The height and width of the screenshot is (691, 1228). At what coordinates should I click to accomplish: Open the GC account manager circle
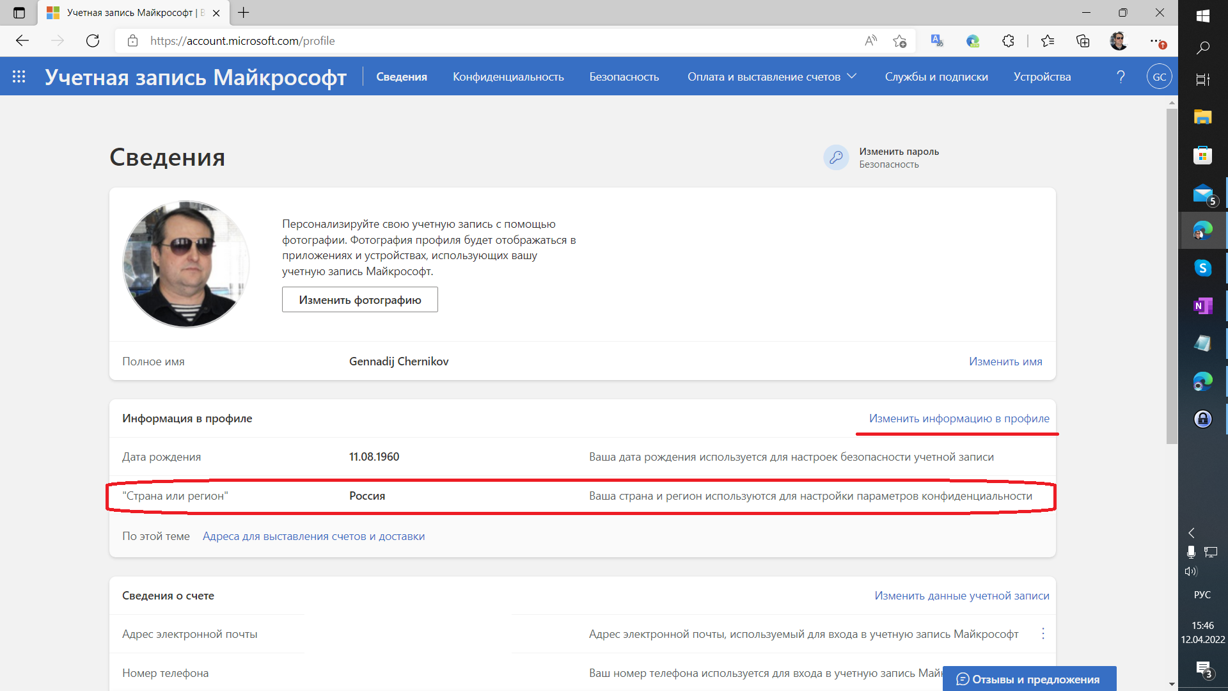click(x=1159, y=77)
